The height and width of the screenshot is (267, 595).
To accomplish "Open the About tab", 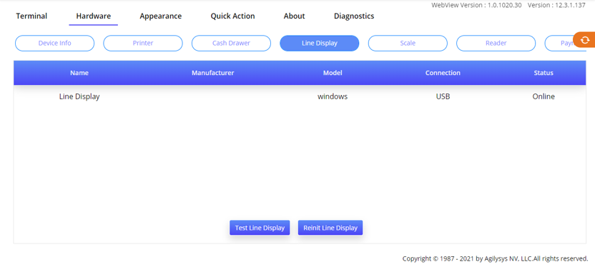I will 294,16.
